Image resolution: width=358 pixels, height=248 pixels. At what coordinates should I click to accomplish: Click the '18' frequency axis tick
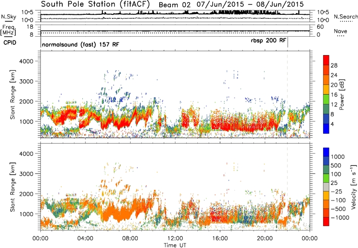30,27
